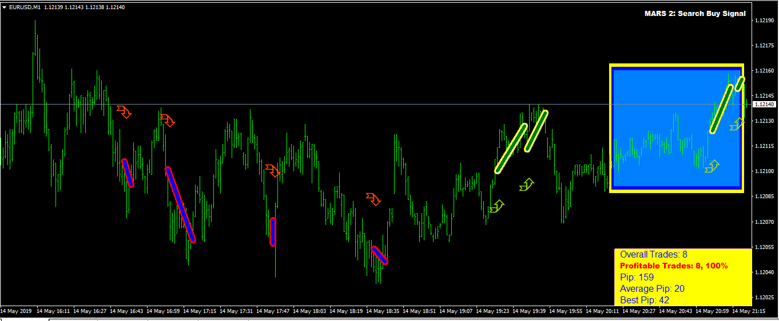This screenshot has width=779, height=321.
Task: Click the 1.12025 price axis label
Action: tap(765, 298)
